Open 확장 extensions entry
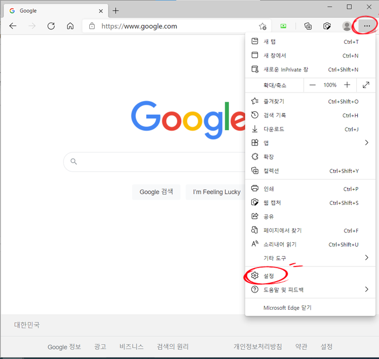The width and height of the screenshot is (379, 359). coord(310,157)
